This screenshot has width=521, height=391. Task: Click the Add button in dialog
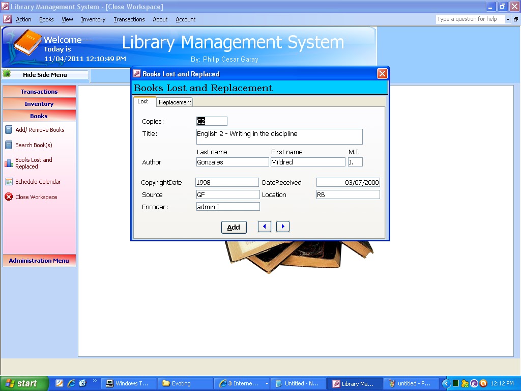point(234,227)
